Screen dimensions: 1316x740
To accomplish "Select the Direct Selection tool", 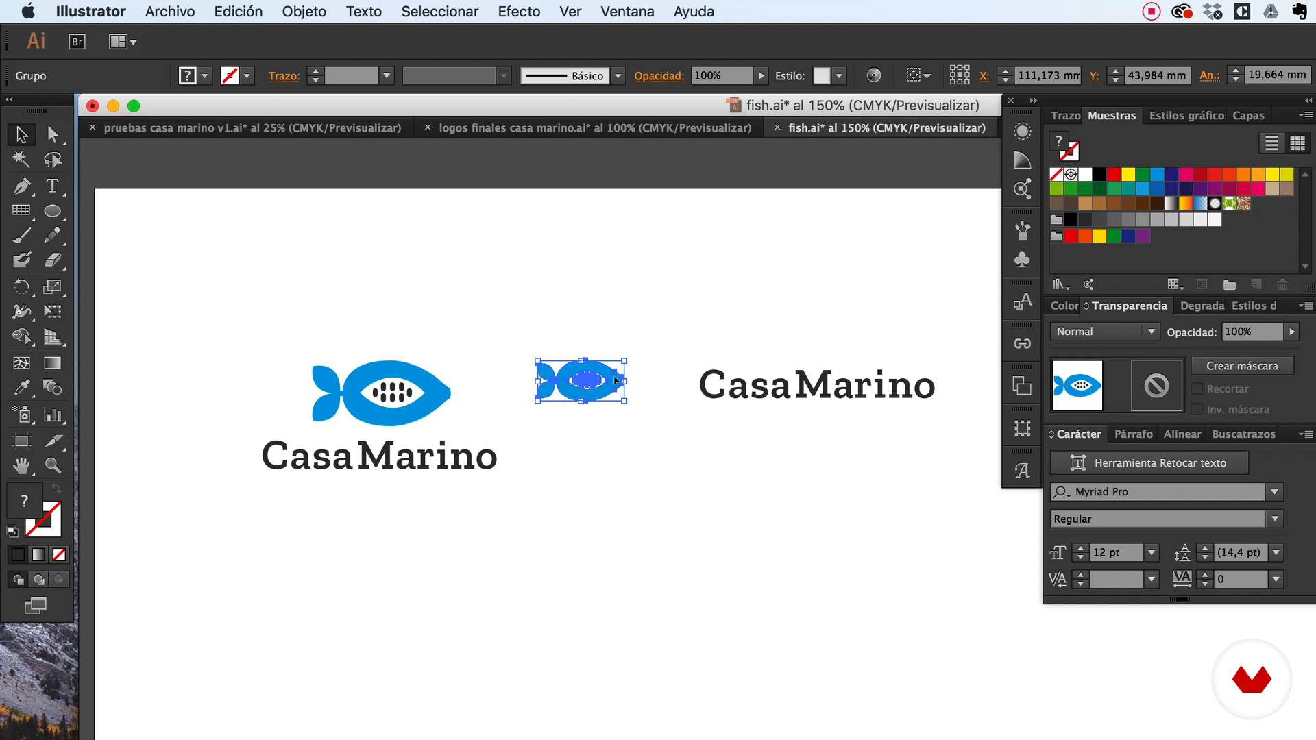I will (53, 134).
